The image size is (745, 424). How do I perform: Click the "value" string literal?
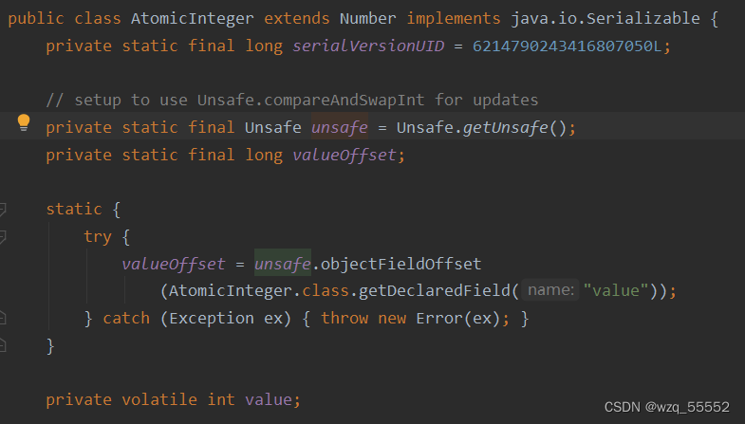[616, 291]
